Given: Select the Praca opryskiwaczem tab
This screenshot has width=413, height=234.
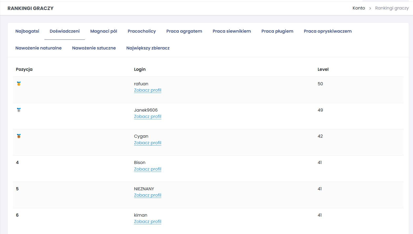Looking at the screenshot, I should [x=328, y=31].
